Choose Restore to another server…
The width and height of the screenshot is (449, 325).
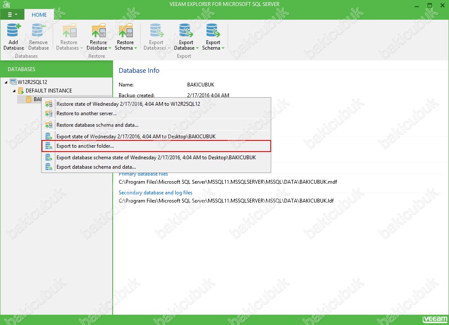click(156, 113)
